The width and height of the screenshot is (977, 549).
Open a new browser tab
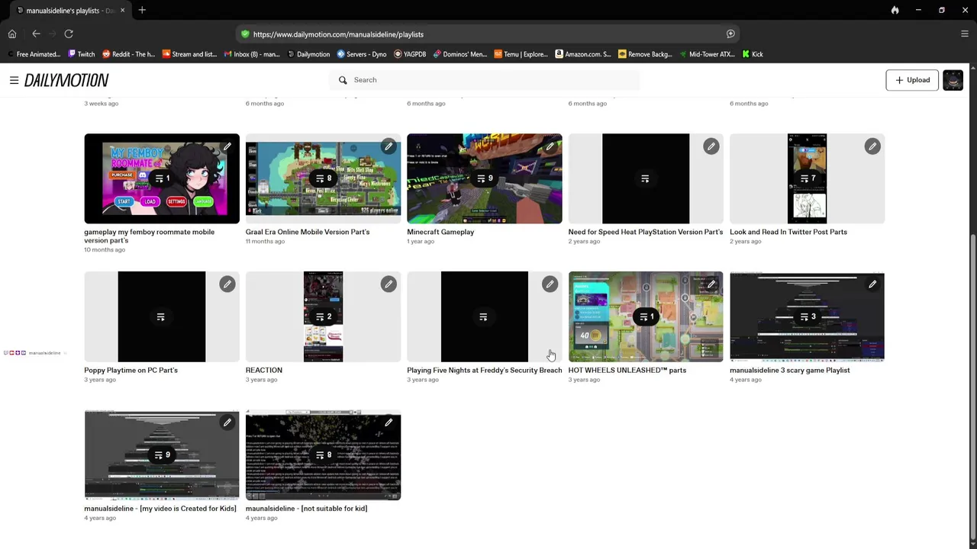pos(142,10)
